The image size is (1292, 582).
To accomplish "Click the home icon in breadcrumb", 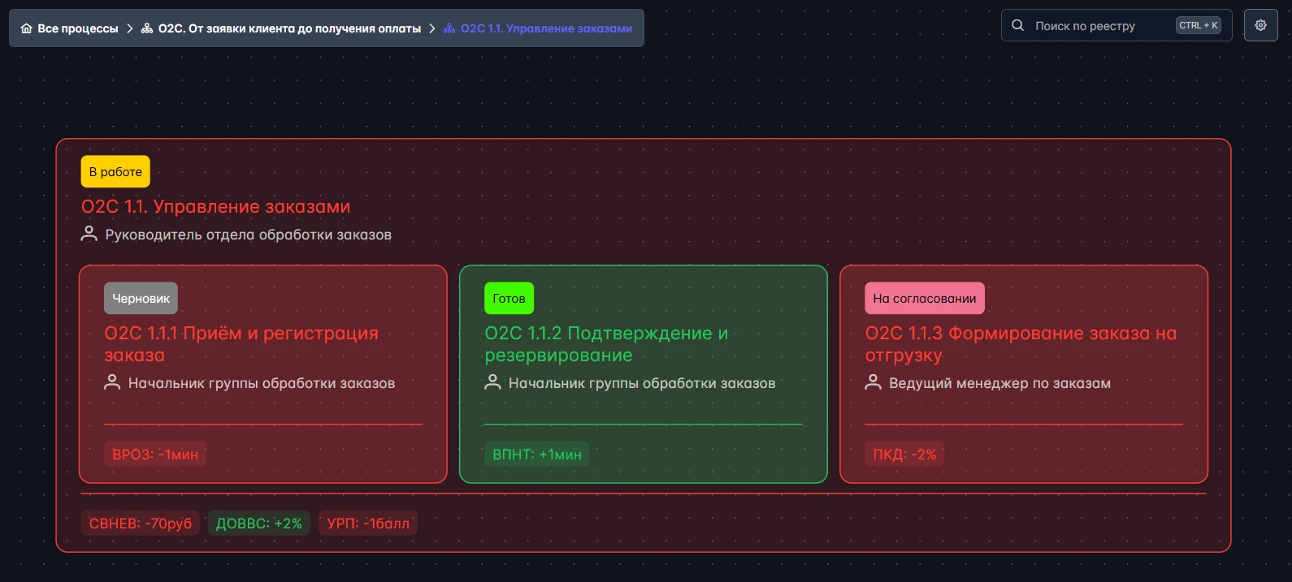I will click(x=26, y=28).
